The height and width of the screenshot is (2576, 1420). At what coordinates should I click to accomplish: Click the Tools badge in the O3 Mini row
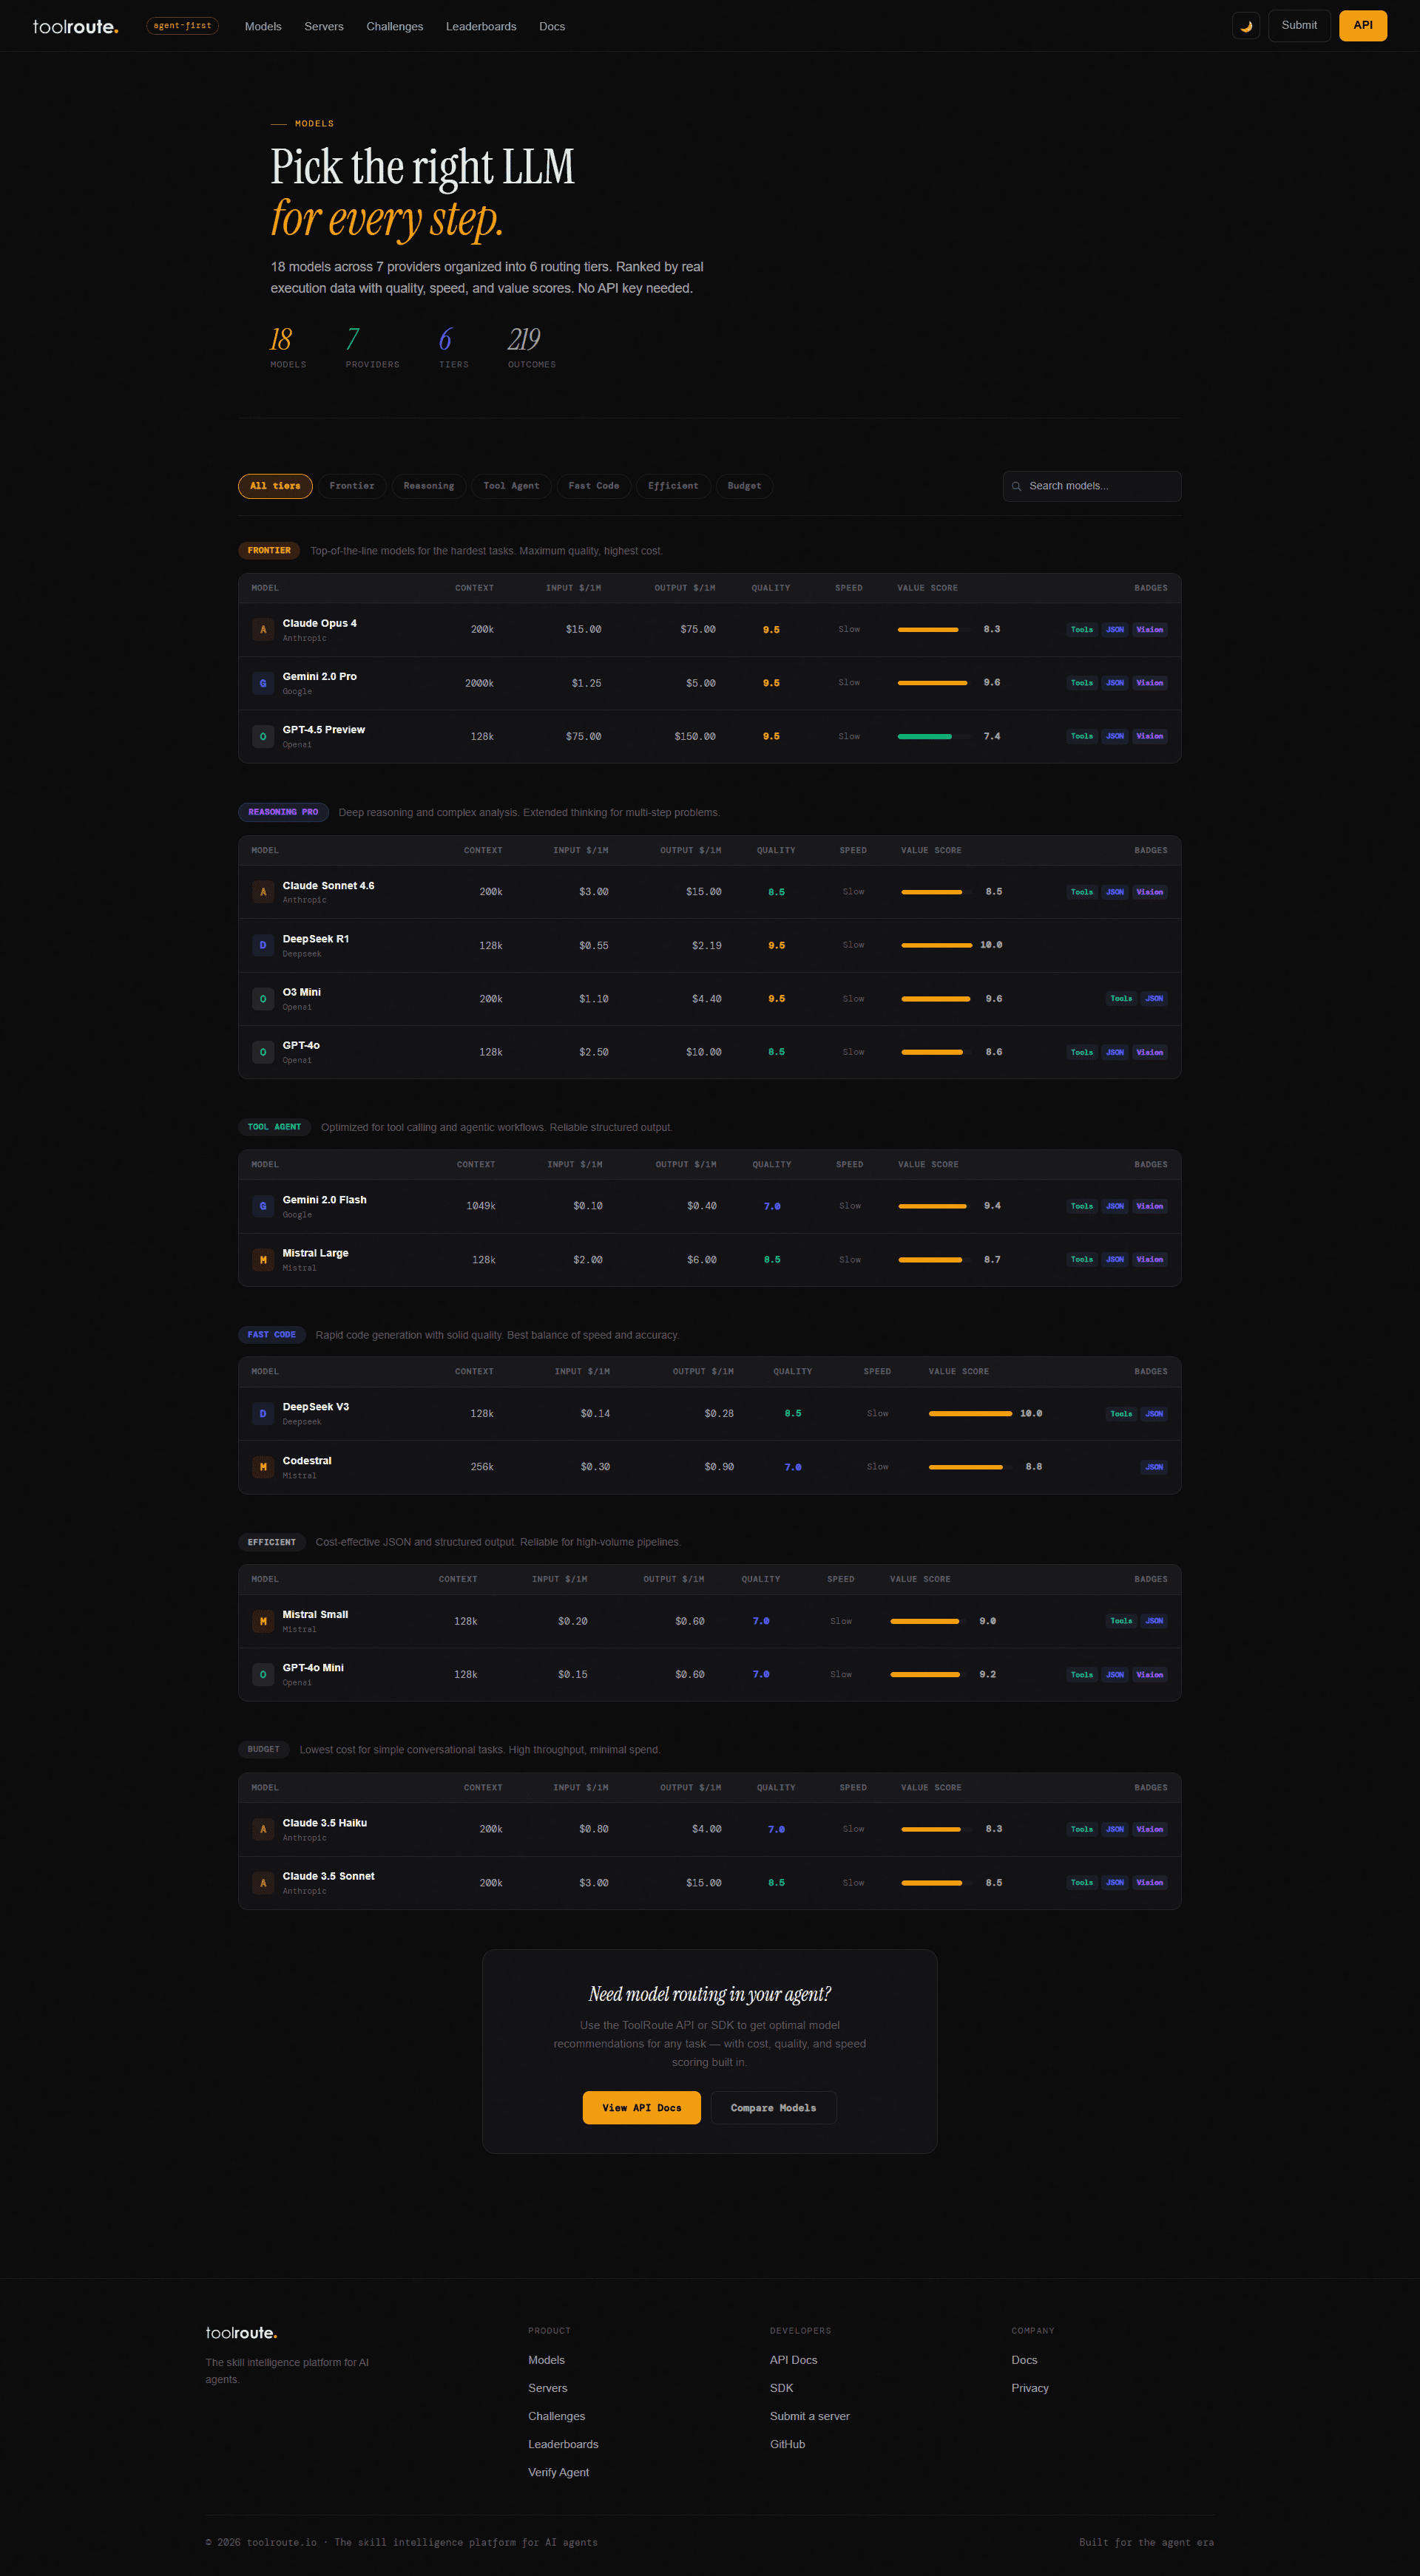[x=1120, y=999]
